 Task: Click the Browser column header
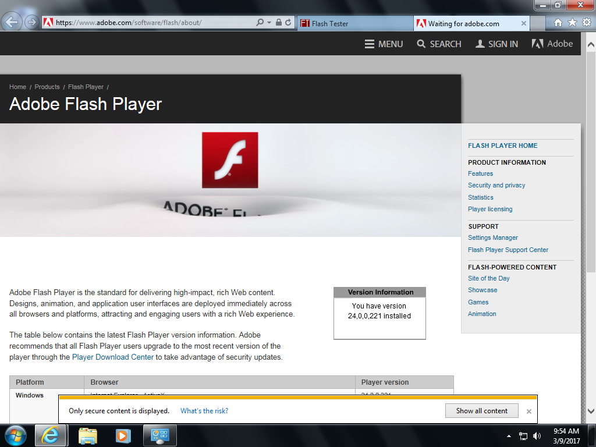tap(219, 382)
